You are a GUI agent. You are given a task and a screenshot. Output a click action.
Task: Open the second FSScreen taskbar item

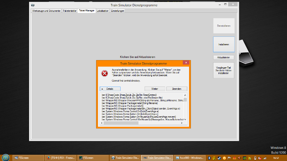93,158
